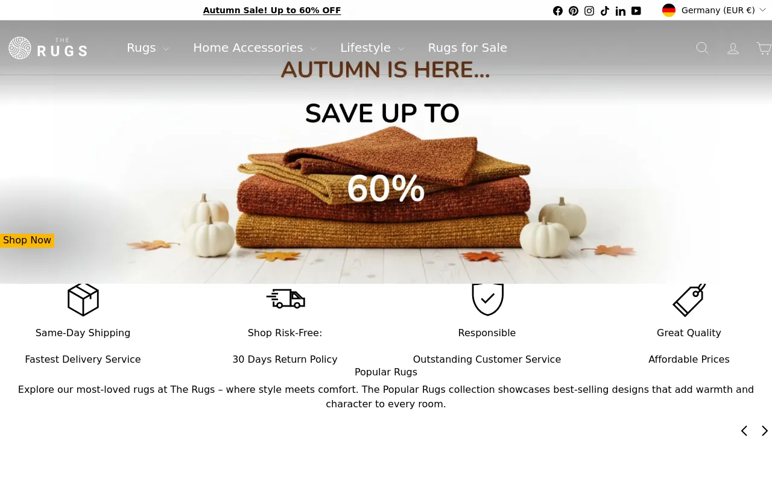Expand the Germany (EUR €) currency selector
The height and width of the screenshot is (482, 772).
tap(714, 10)
